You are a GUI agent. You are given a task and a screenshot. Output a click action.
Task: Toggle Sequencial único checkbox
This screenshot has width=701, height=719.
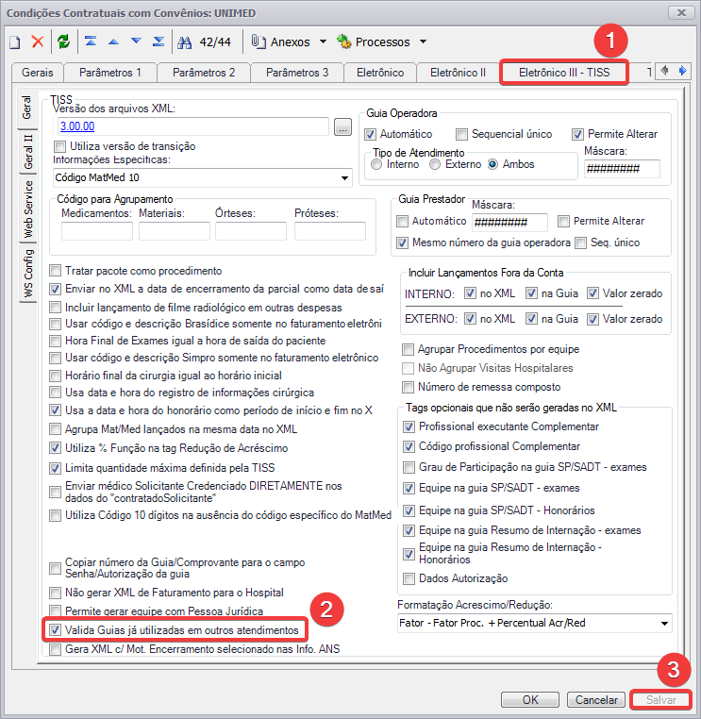pos(461,134)
